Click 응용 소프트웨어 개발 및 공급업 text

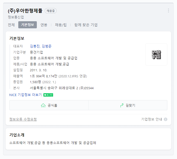coord(54,58)
